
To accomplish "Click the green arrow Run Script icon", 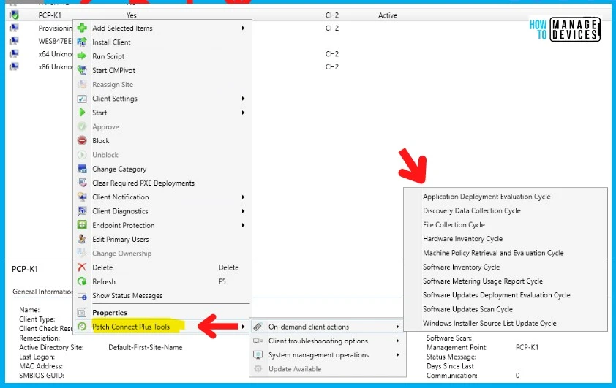I will (82, 56).
